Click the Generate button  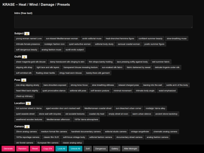(8, 149)
